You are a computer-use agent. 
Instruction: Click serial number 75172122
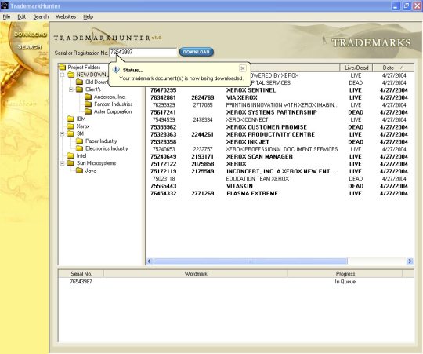(x=164, y=164)
